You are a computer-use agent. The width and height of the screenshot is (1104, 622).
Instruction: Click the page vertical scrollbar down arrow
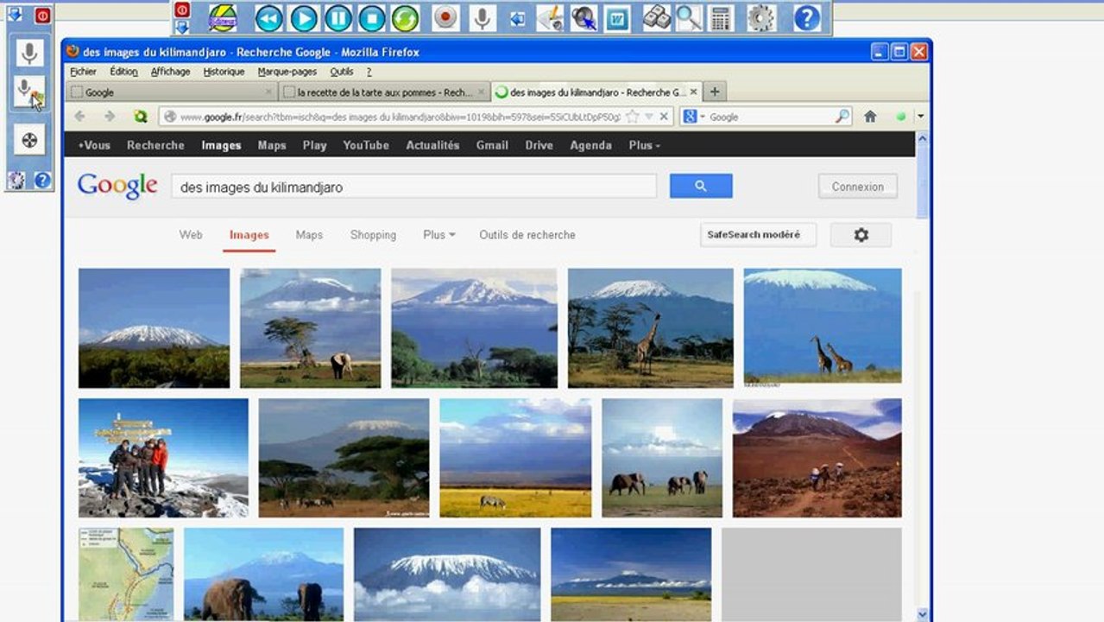[x=922, y=614]
